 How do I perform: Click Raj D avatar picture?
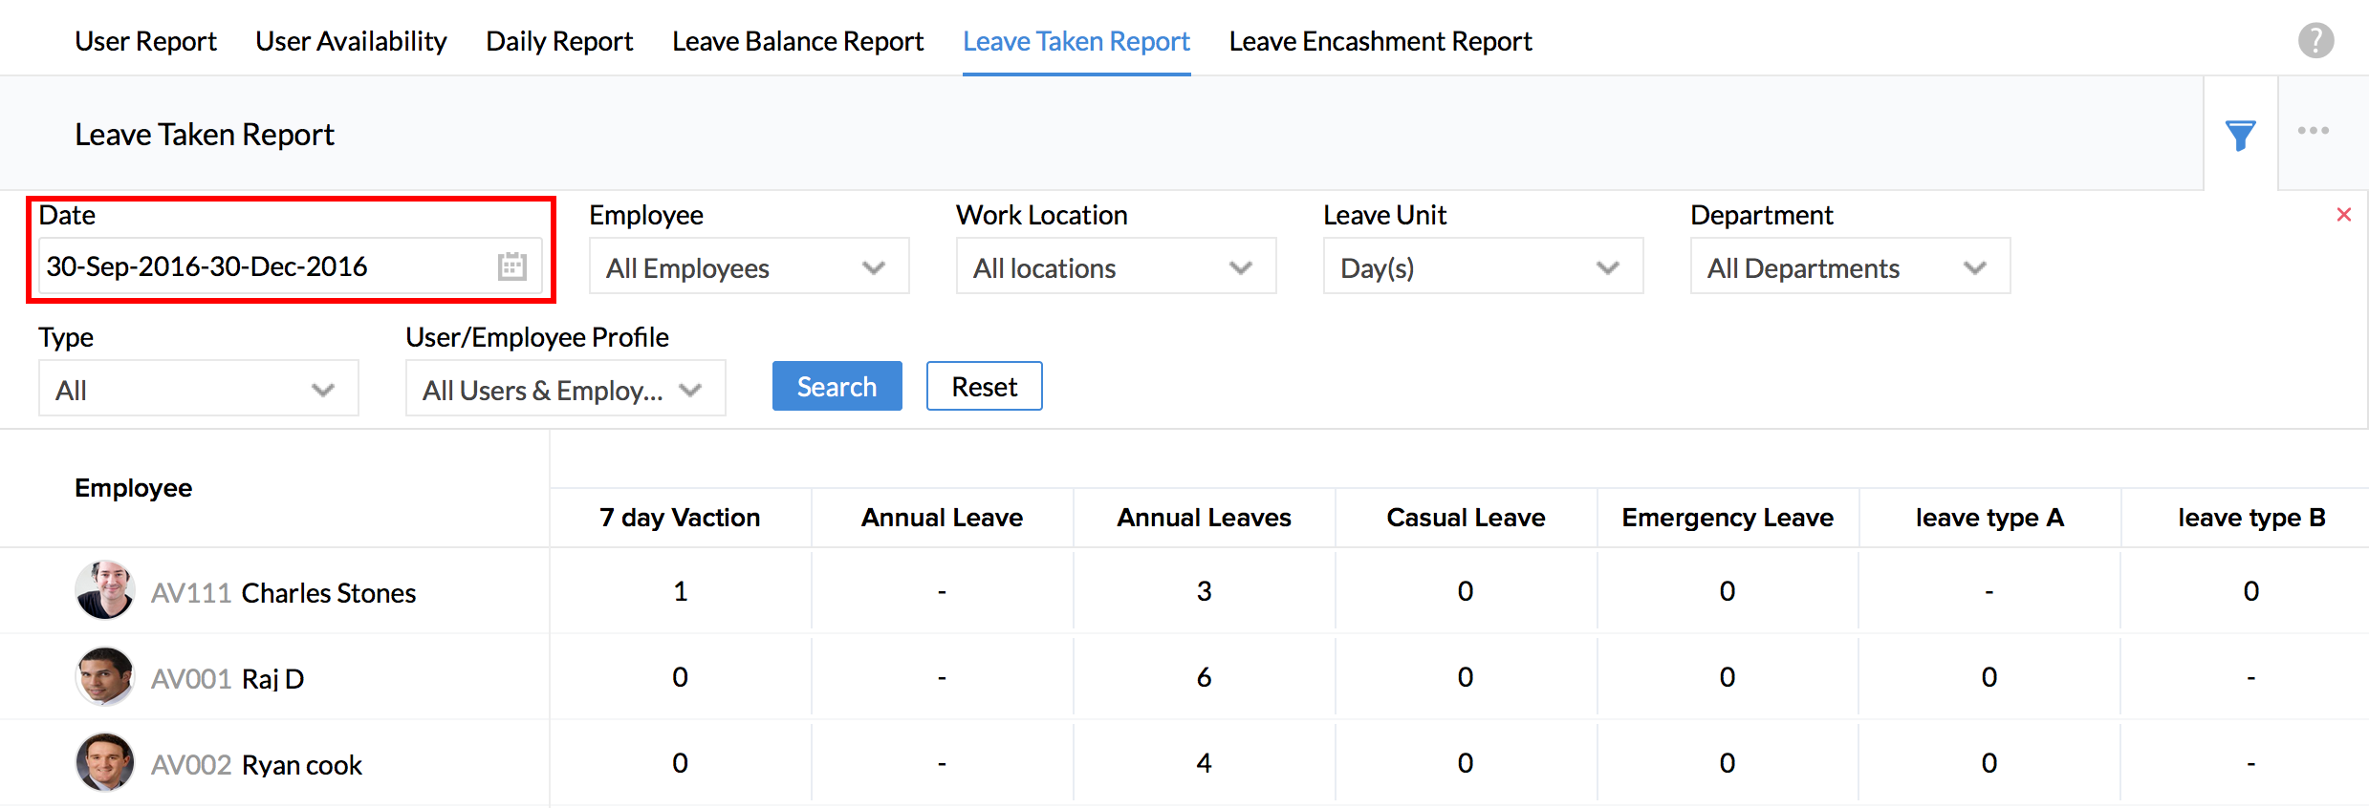pos(104,676)
